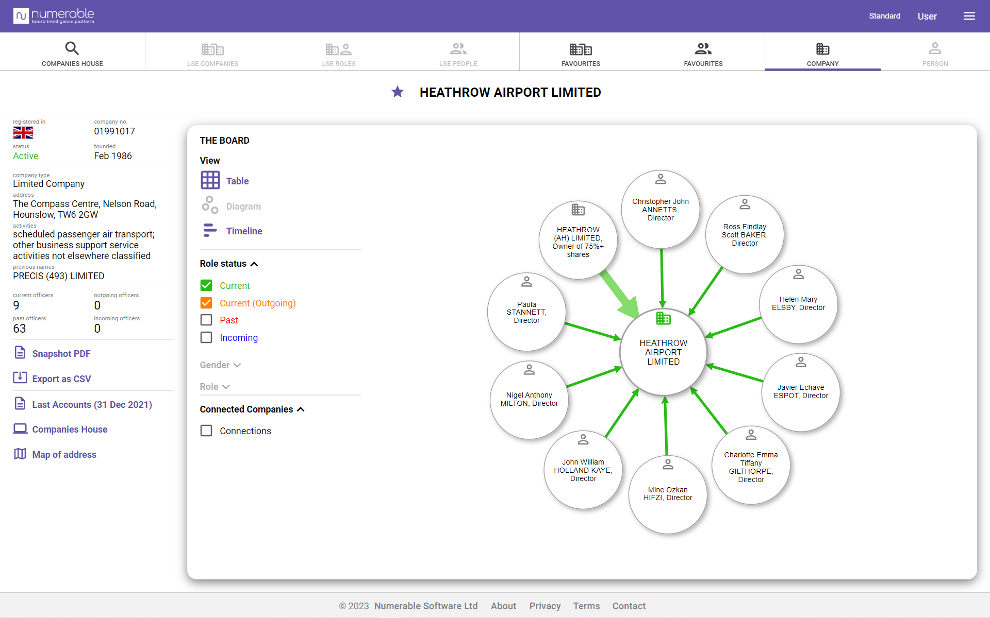Select the Charlotte Emma Tiffany Gilthorpe node
Image resolution: width=990 pixels, height=618 pixels.
click(751, 465)
